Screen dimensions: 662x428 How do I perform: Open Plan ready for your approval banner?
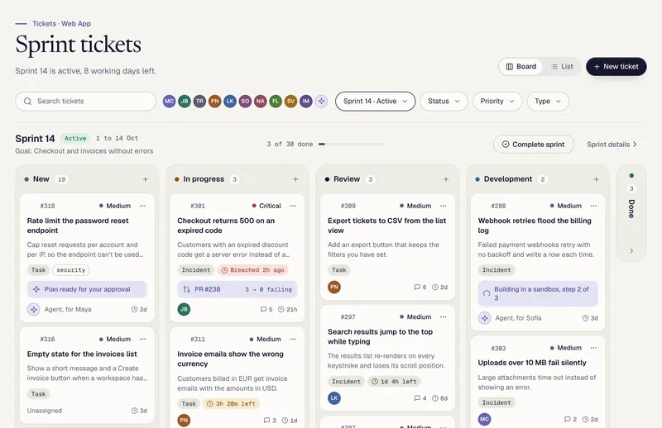(87, 289)
